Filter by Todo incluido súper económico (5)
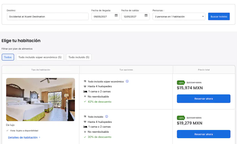237x144 pixels. [x=40, y=57]
